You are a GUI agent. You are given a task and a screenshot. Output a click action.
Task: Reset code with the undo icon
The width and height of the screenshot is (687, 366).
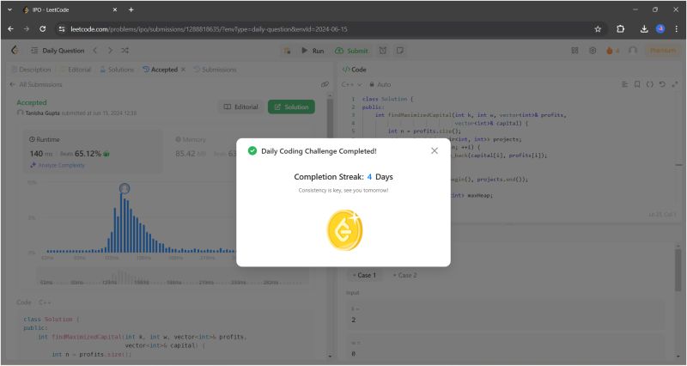(662, 84)
